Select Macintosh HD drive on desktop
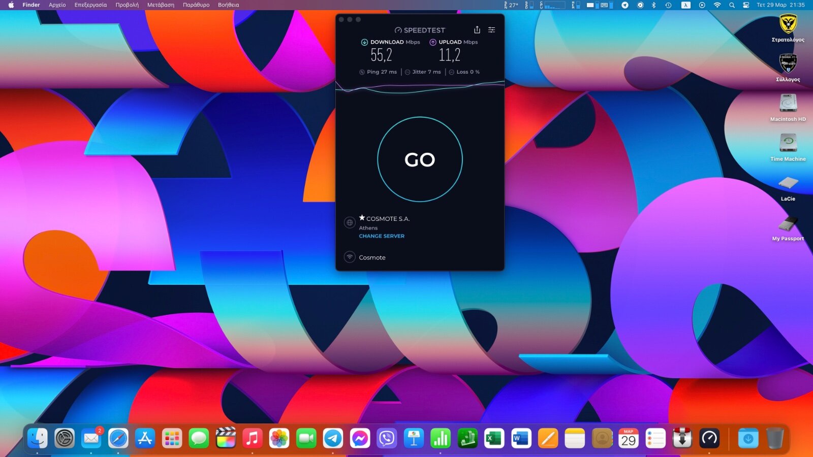Viewport: 813px width, 457px height. coord(788,108)
